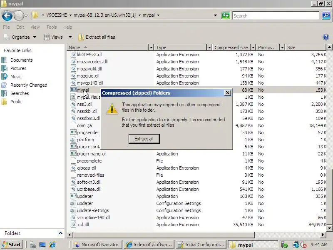333x250 pixels.
Task: Select the libGLESv2.dll file icon
Action: (x=73, y=55)
